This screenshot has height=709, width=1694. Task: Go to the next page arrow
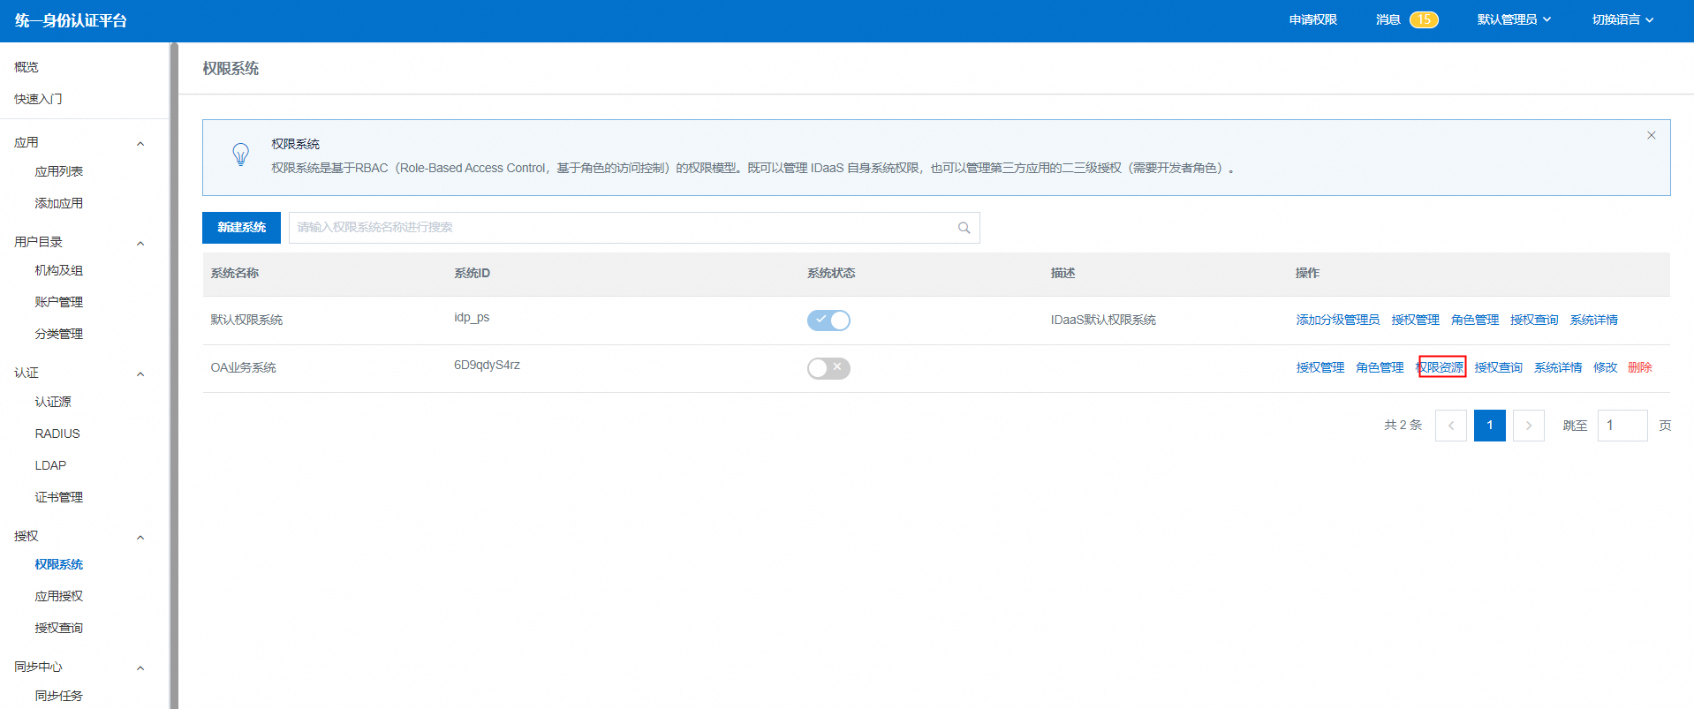1528,426
